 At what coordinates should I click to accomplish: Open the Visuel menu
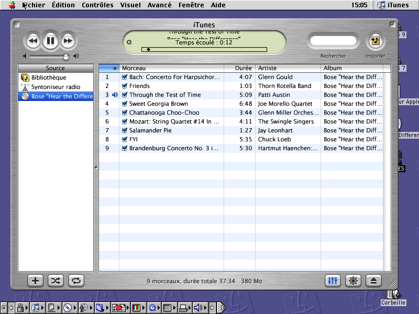tap(130, 5)
